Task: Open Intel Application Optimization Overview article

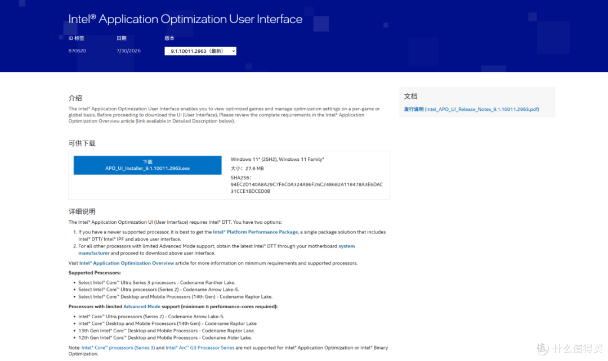Action: 127,263
